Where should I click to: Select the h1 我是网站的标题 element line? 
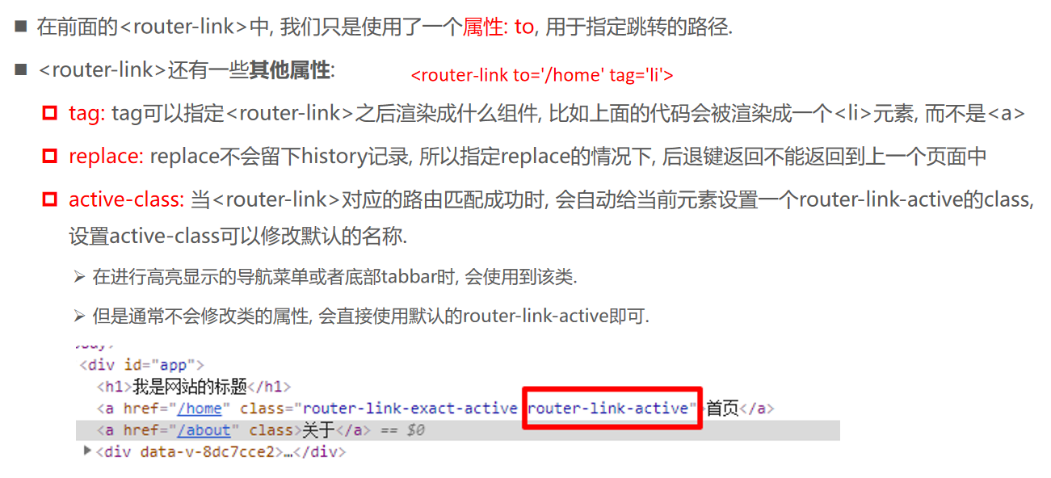194,387
